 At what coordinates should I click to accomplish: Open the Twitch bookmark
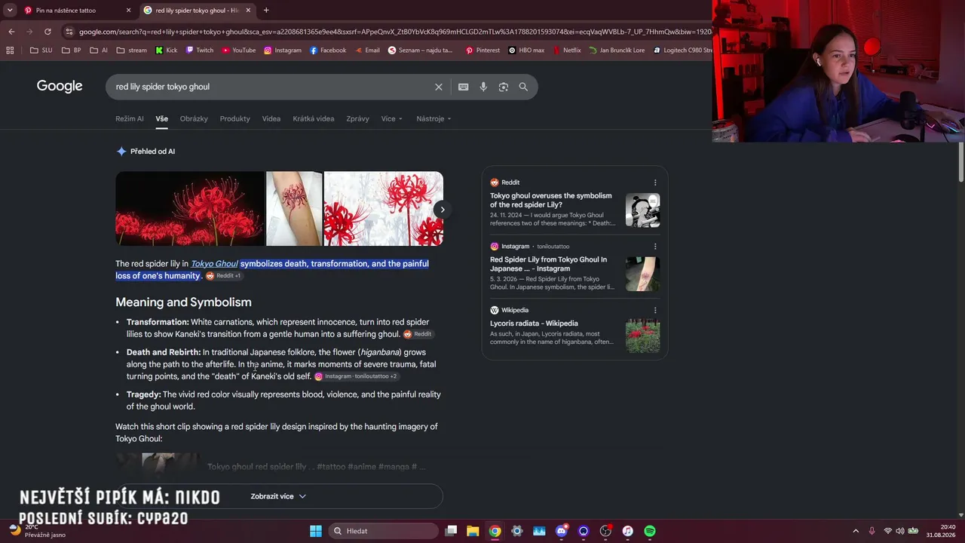200,51
